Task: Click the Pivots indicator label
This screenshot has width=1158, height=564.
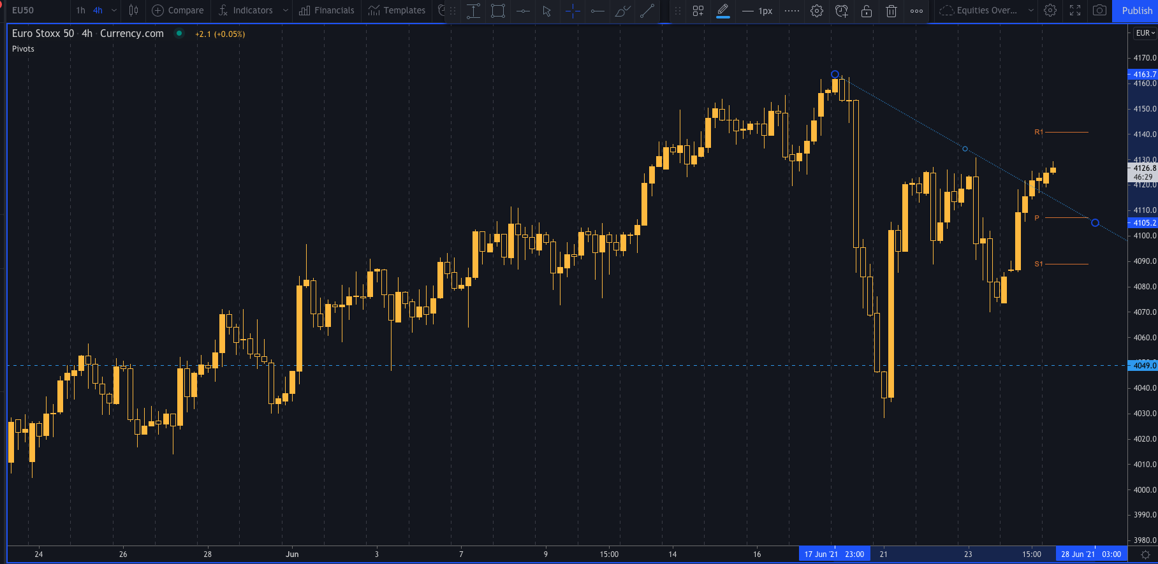Action: tap(23, 49)
